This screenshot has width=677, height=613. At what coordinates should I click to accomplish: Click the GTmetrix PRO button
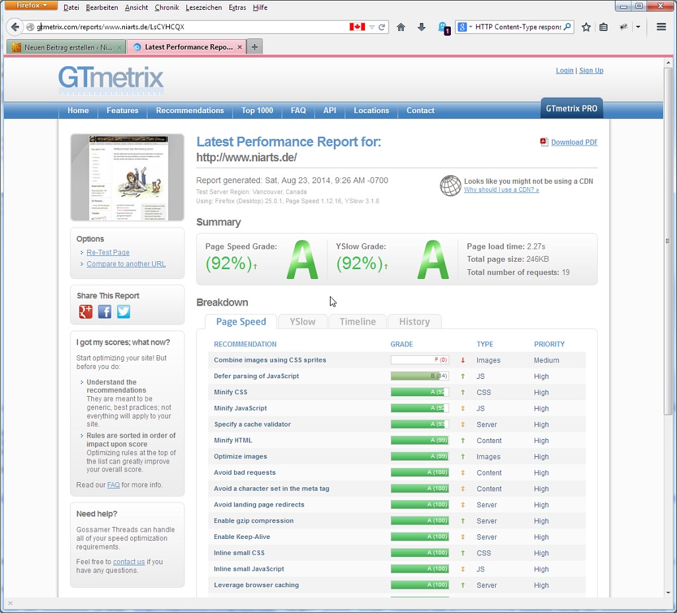click(x=572, y=108)
